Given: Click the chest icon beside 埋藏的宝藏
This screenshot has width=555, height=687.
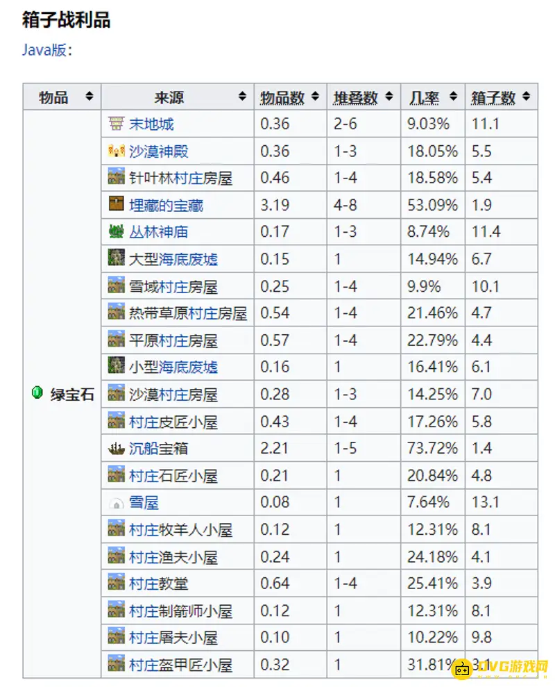Looking at the screenshot, I should pyautogui.click(x=117, y=204).
